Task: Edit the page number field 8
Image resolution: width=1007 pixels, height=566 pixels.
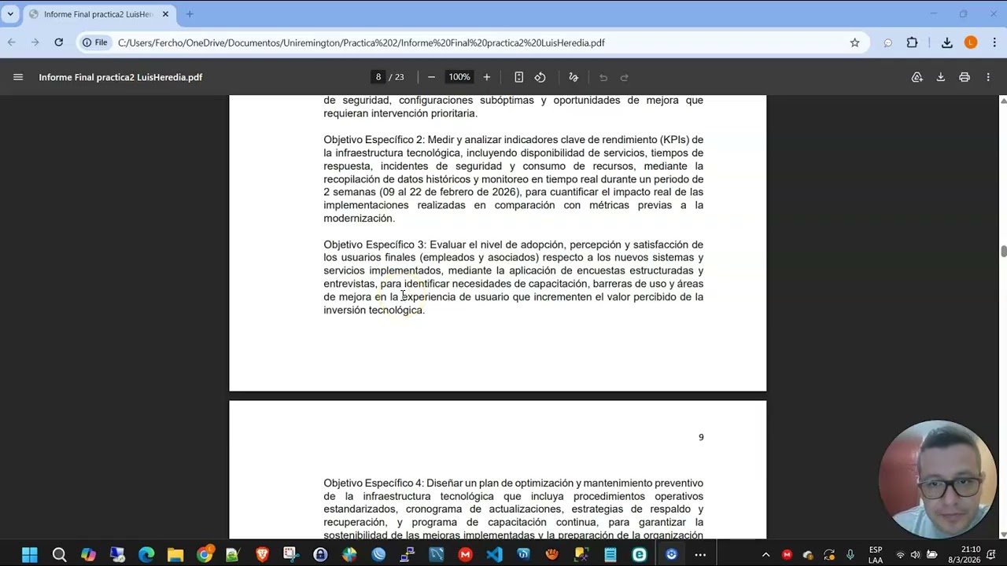Action: [378, 77]
